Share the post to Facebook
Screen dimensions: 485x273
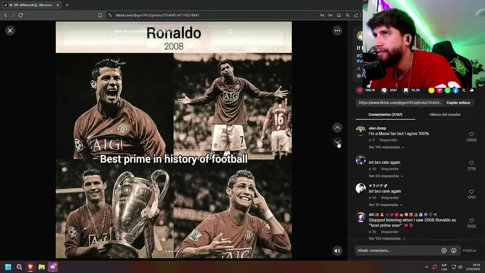point(455,90)
